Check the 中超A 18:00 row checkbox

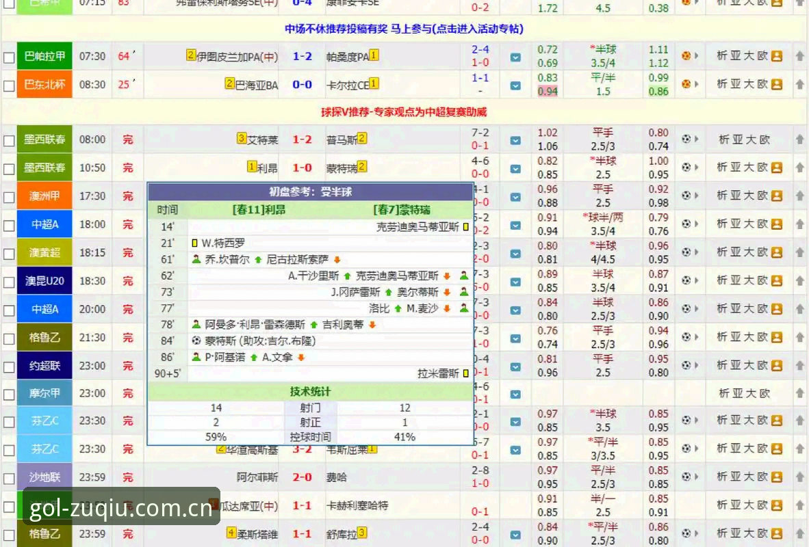9,226
